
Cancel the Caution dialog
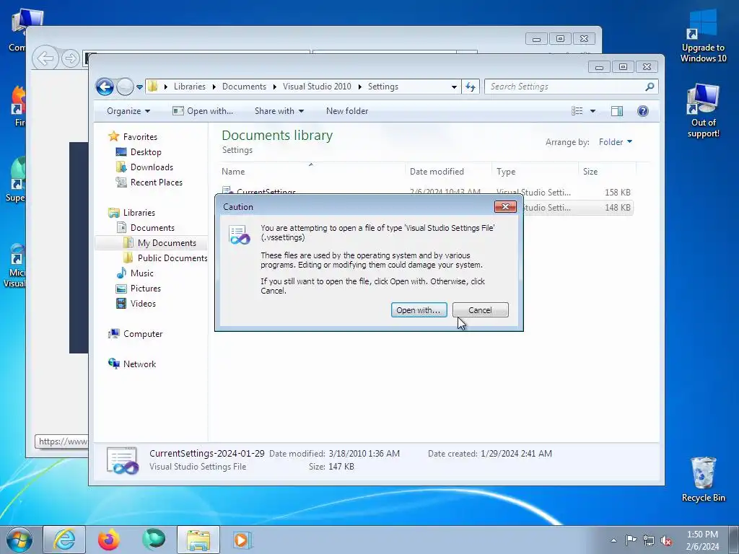pyautogui.click(x=480, y=310)
